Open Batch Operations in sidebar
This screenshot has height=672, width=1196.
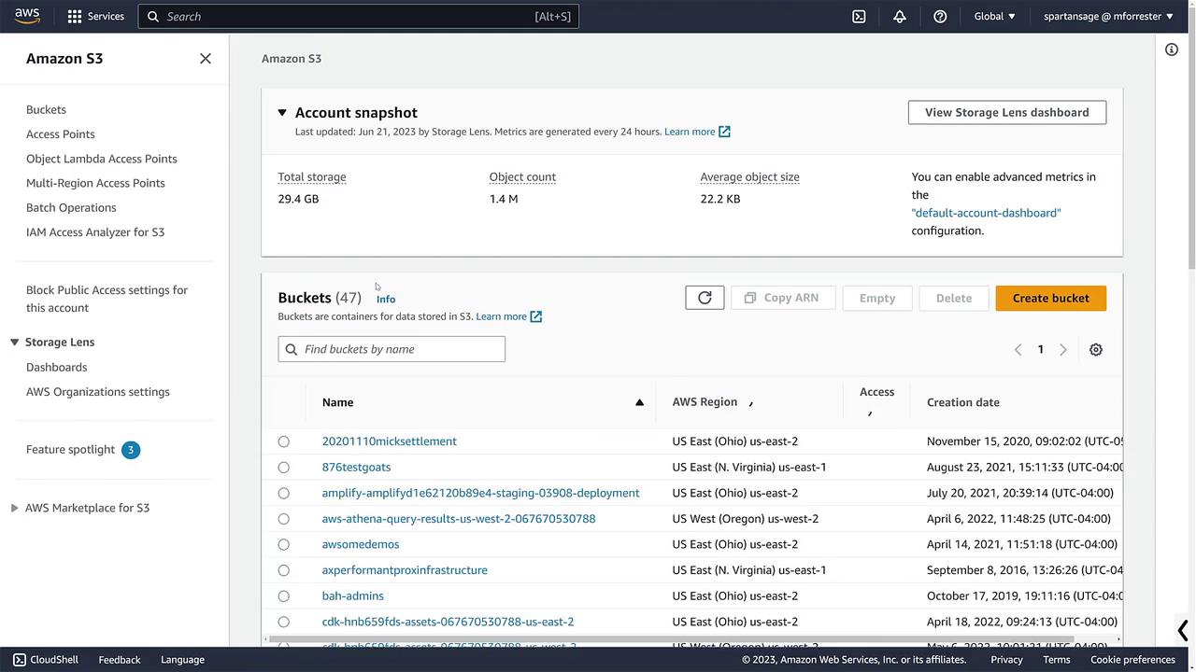click(71, 208)
